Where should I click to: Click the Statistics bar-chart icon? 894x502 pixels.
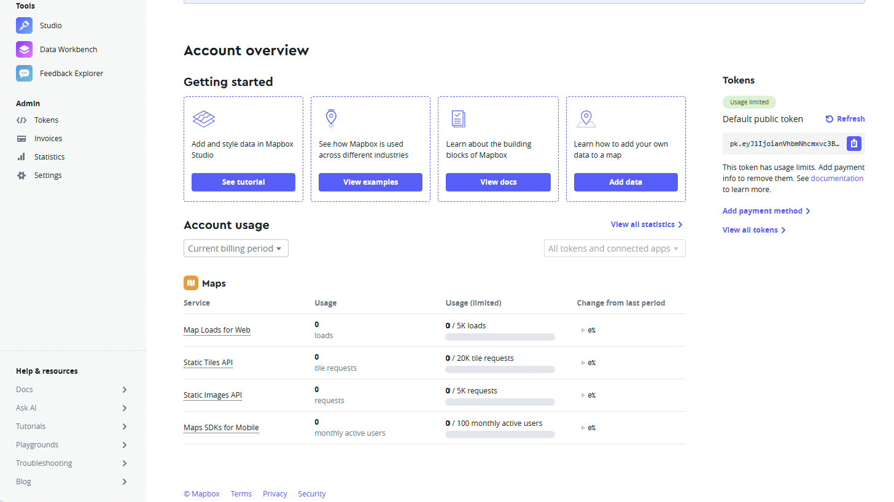[21, 157]
